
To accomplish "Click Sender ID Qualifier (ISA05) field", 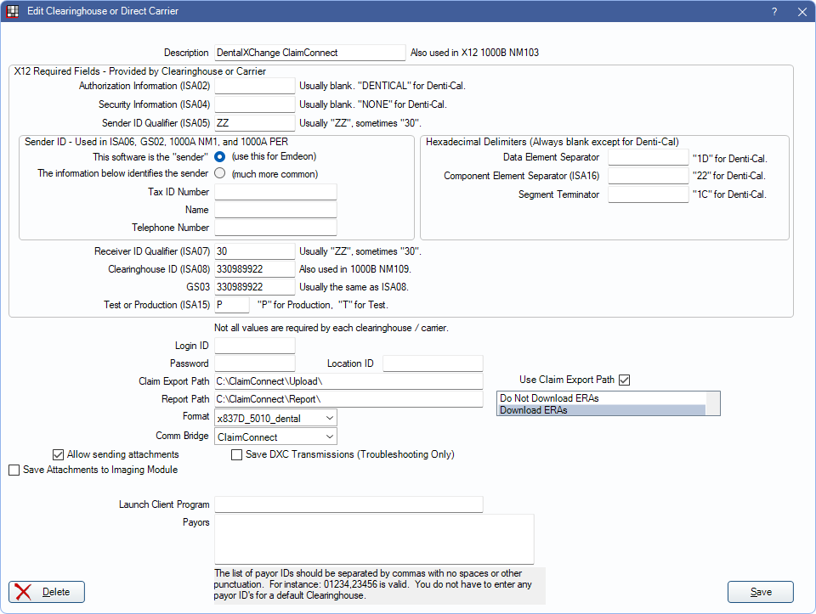I will tap(254, 123).
